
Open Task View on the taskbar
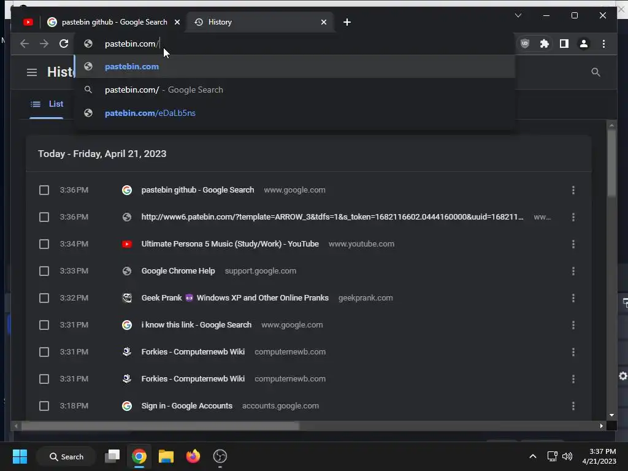click(x=112, y=456)
